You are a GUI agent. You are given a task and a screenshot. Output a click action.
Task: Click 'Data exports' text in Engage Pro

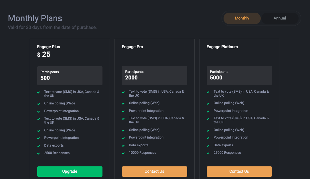click(139, 145)
